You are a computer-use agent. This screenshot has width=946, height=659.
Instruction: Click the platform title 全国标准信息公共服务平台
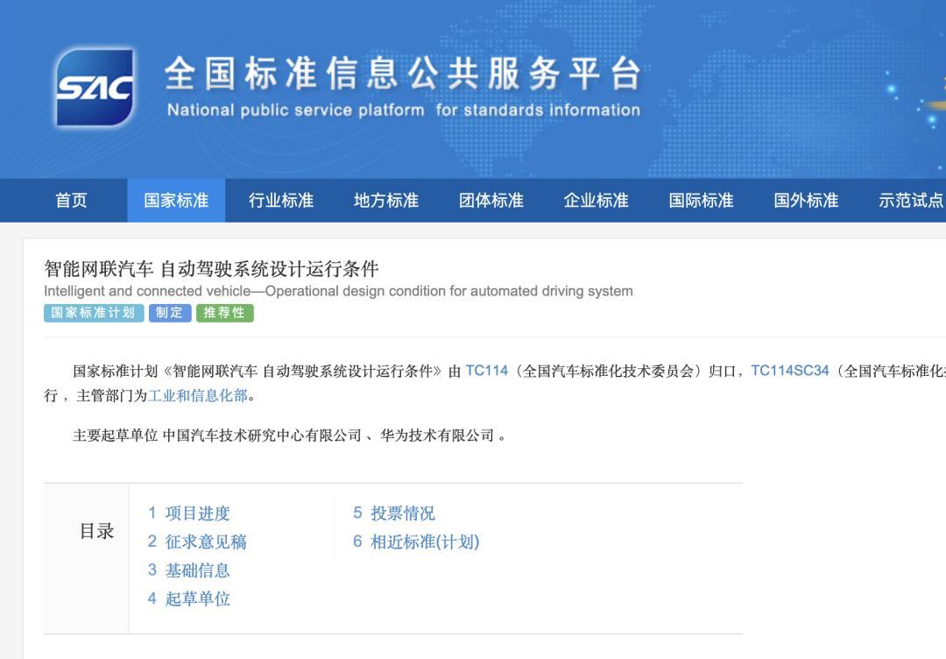coord(402,74)
